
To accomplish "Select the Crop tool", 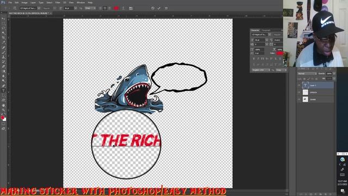I will (3, 38).
